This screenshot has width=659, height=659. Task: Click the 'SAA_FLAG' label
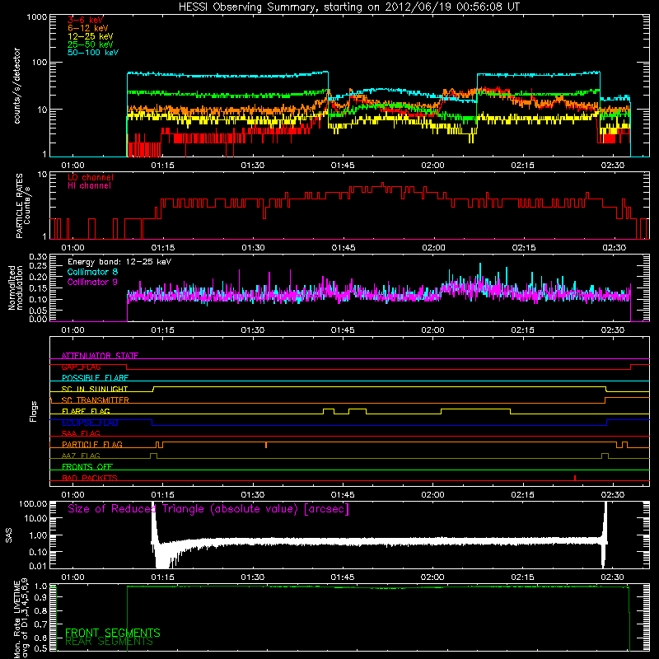point(81,433)
